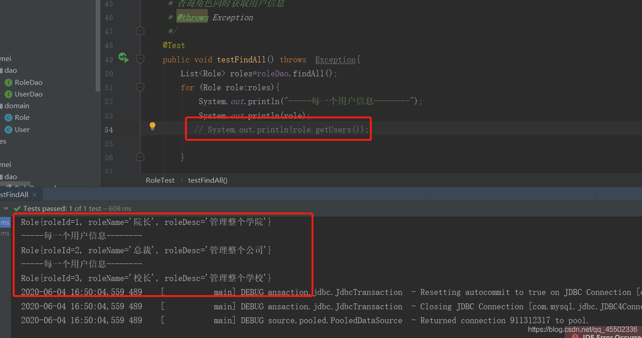Click the Exception keyword on line 49
This screenshot has width=642, height=338.
pyautogui.click(x=336, y=60)
